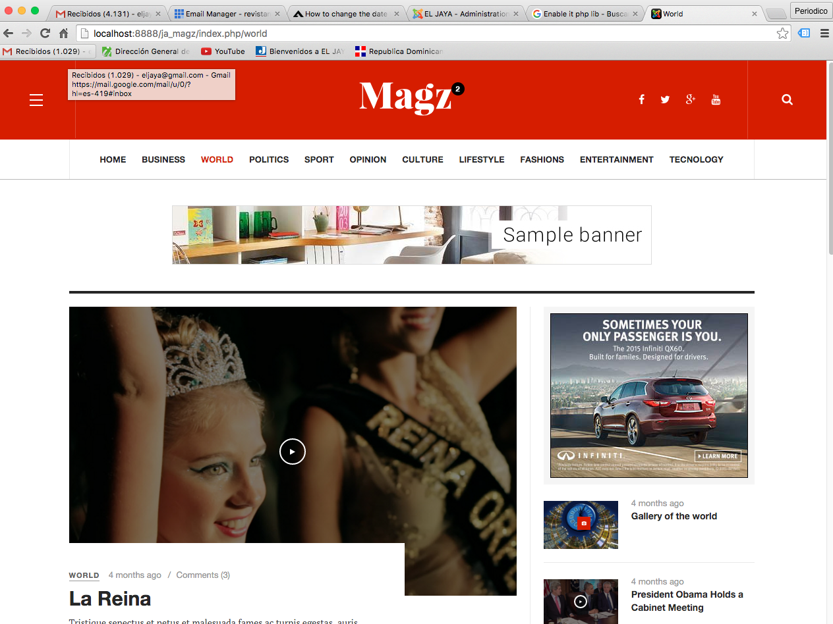Close the Recibidos Gmail tab
833x624 pixels.
coord(158,14)
